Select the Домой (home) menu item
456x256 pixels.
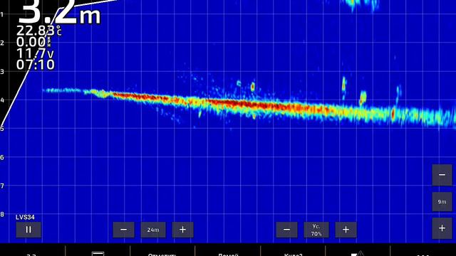click(x=228, y=254)
